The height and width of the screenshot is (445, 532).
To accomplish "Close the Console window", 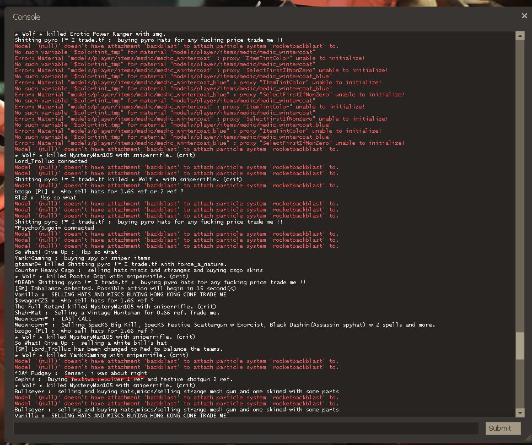I will pyautogui.click(x=524, y=16).
